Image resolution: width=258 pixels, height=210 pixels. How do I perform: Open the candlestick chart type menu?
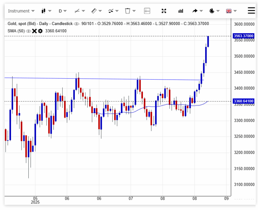pos(46,11)
